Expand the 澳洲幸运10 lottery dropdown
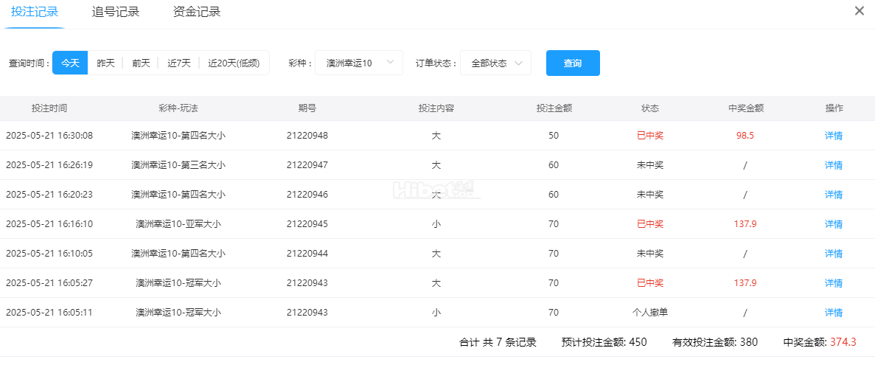The height and width of the screenshot is (379, 875). 359,63
